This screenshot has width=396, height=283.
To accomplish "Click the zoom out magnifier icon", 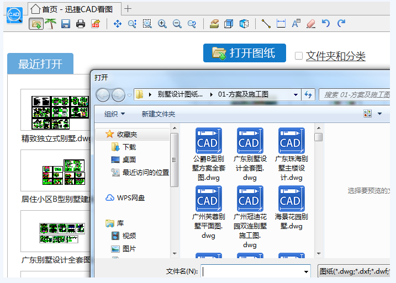I will pos(177,24).
